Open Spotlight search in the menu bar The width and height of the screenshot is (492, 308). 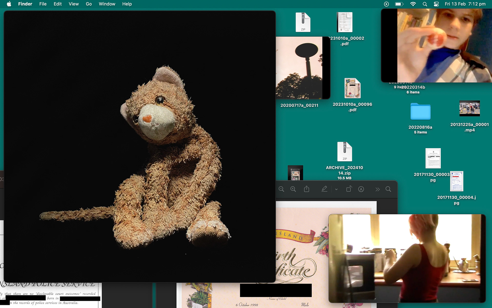pos(425,4)
